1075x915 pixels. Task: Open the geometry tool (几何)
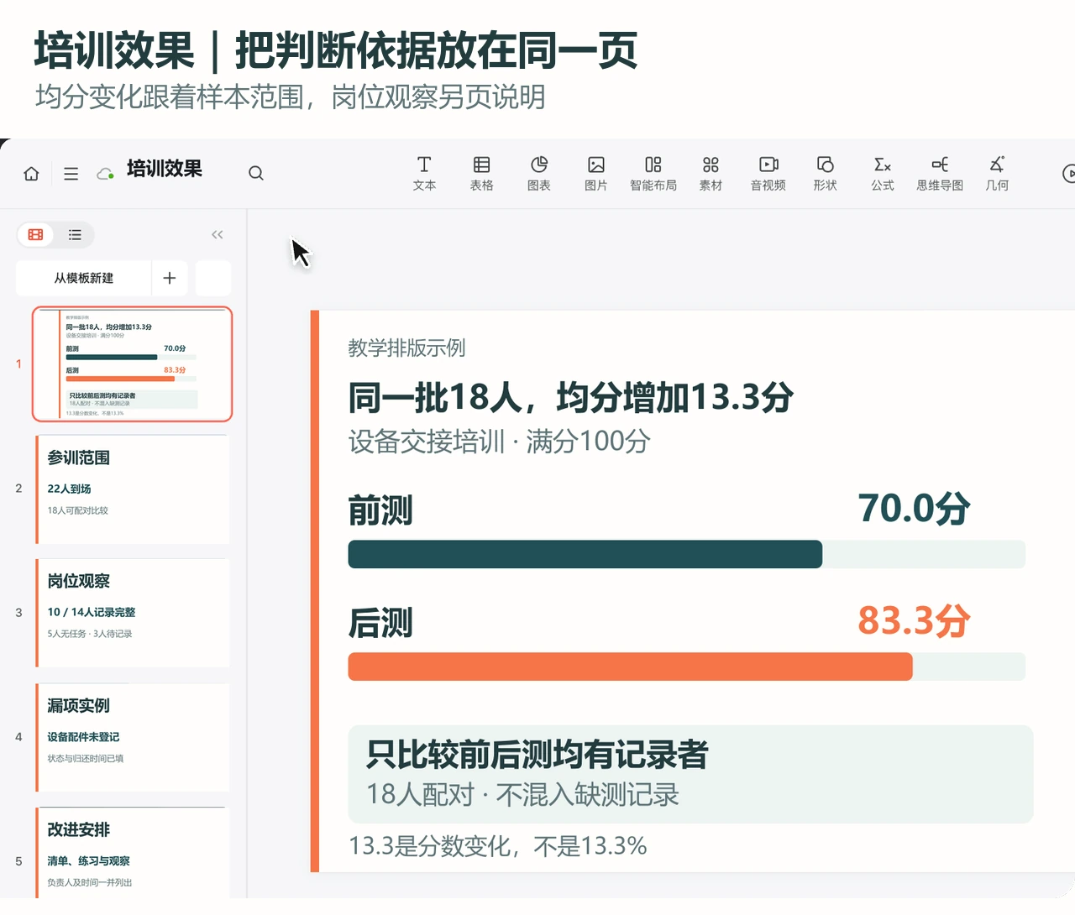(997, 173)
